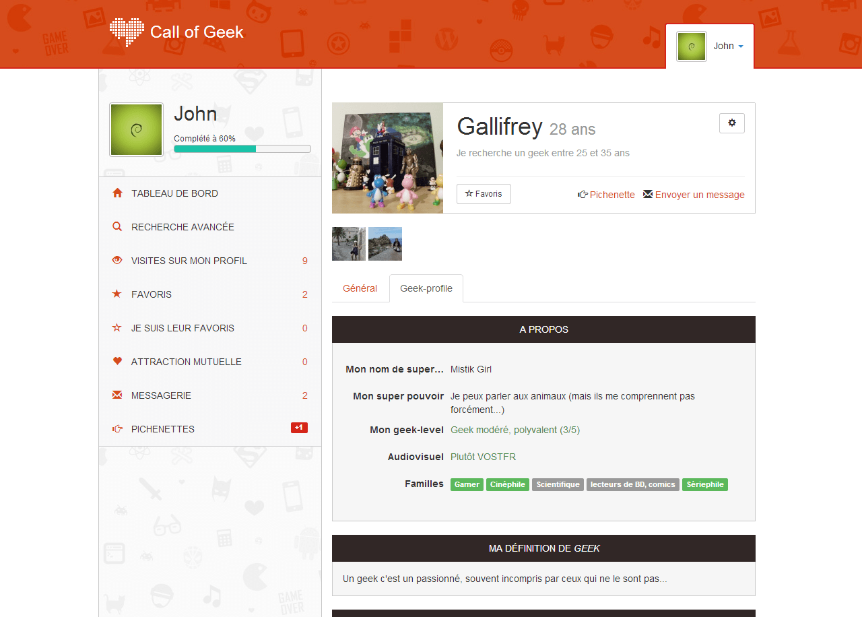Click the home icon beside Tableau de bord

(117, 193)
